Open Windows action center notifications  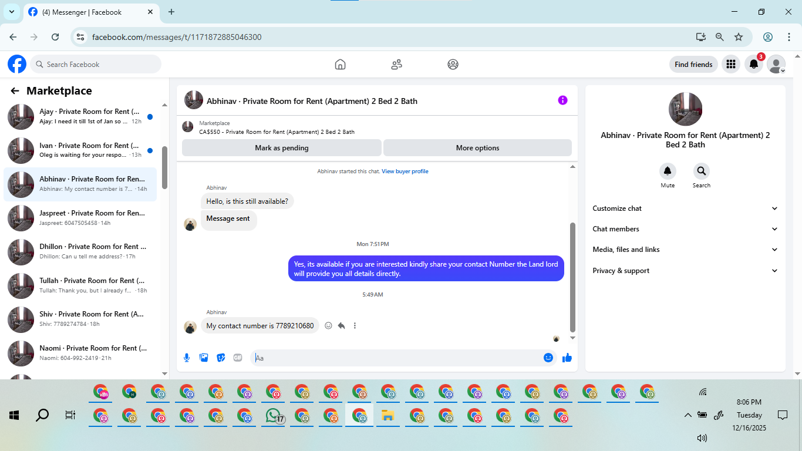pos(782,415)
